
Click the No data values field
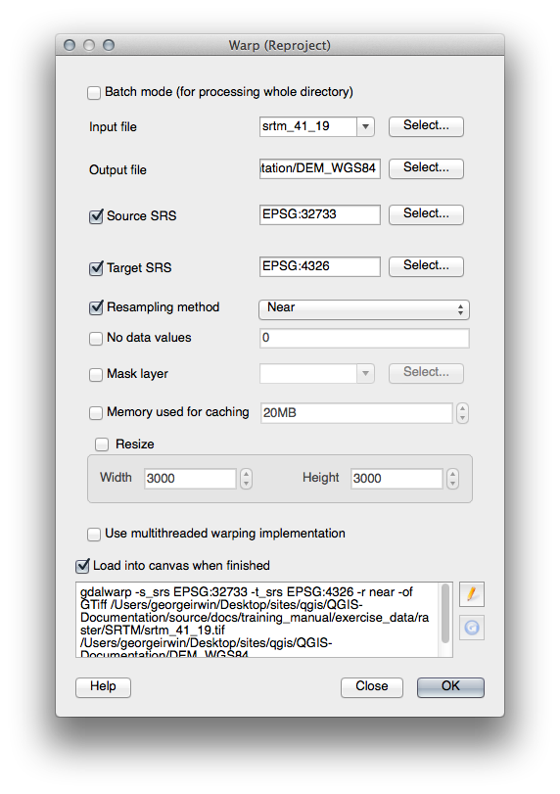(364, 339)
